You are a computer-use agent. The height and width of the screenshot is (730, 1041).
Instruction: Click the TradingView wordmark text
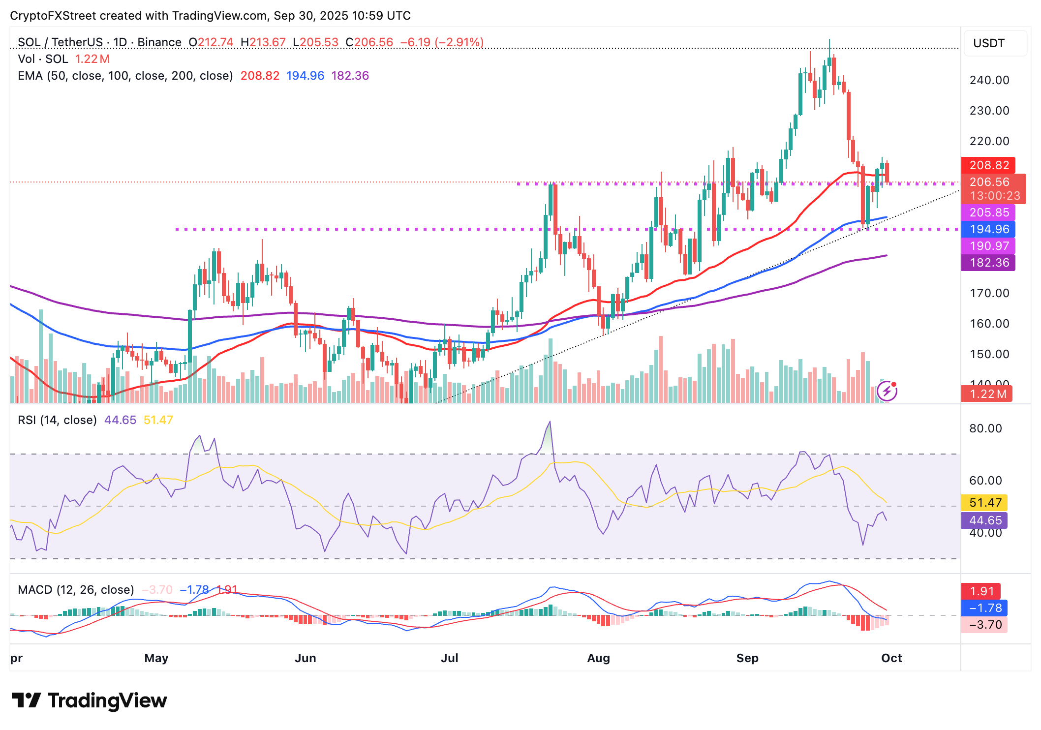107,700
